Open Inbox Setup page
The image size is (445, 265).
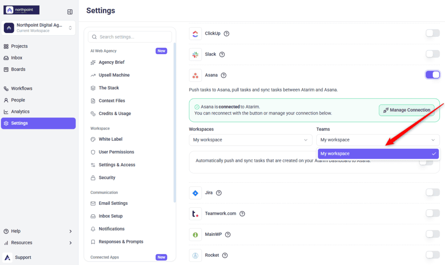coord(110,216)
